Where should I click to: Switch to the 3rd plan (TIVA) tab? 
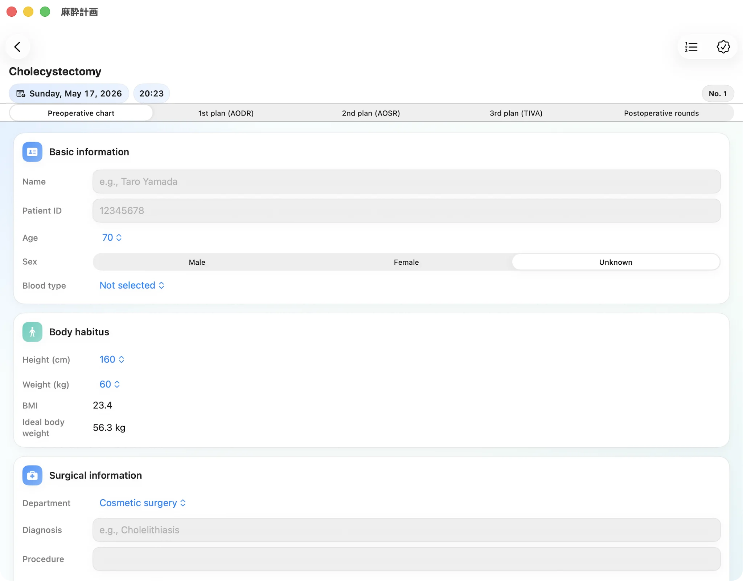516,113
